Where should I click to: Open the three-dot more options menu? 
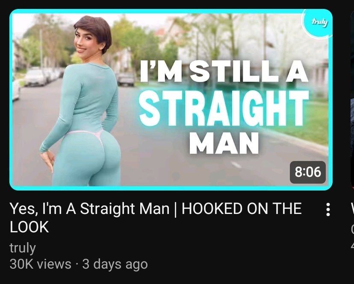coord(328,210)
